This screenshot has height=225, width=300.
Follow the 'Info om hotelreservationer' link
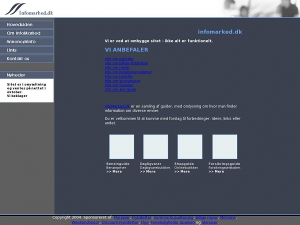click(x=128, y=72)
